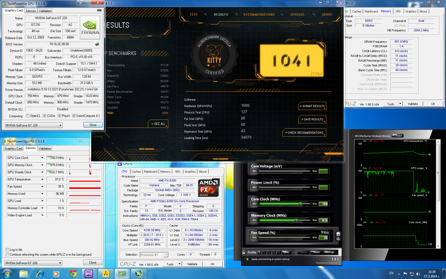446x279 pixels.
Task: Open the Tools dropdown arrow in bottom CPU-Z
Action: [x=179, y=264]
